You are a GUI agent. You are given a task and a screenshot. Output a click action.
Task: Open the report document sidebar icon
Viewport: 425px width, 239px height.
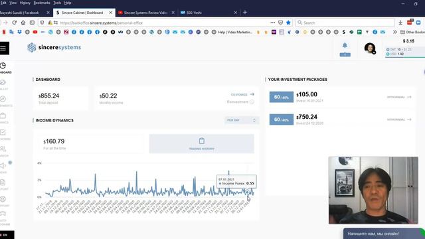tap(3, 183)
